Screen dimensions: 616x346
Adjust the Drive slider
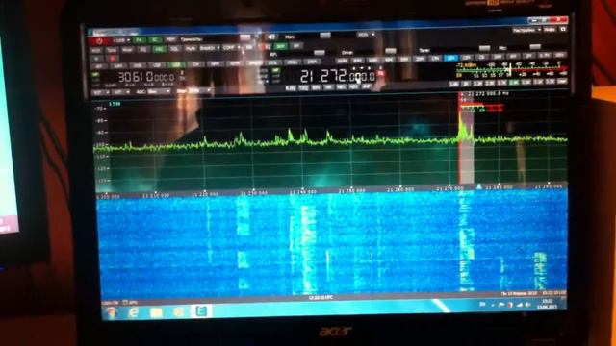click(x=391, y=51)
